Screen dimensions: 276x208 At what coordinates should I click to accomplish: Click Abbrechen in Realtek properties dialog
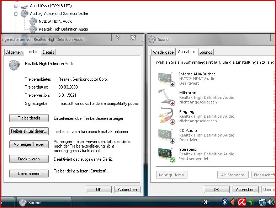[127, 190]
